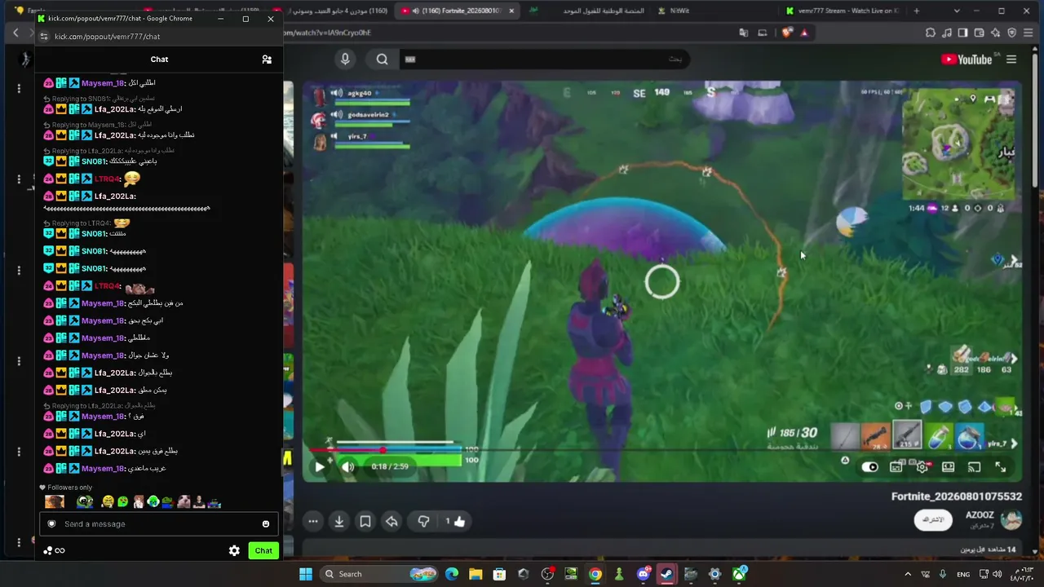Go to YouTube home via logo
This screenshot has height=587, width=1044.
(x=967, y=60)
